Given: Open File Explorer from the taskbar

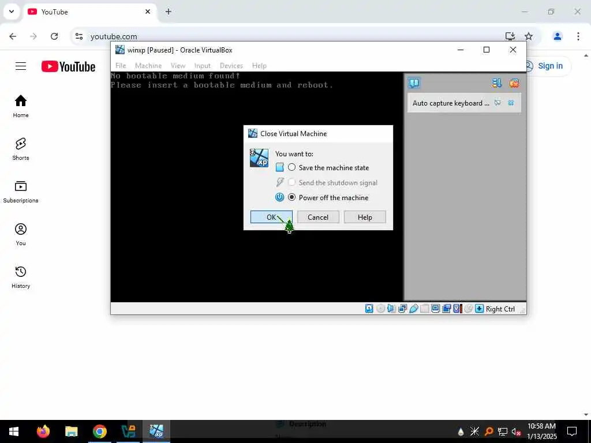Looking at the screenshot, I should [72, 431].
